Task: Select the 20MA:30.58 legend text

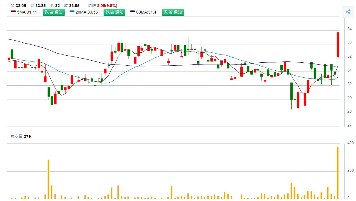Action: (86, 12)
